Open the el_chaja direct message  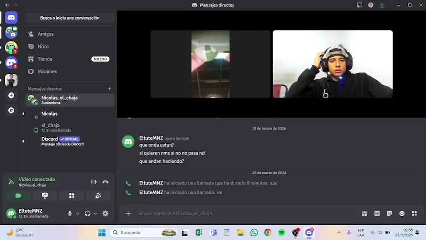[x=70, y=127]
